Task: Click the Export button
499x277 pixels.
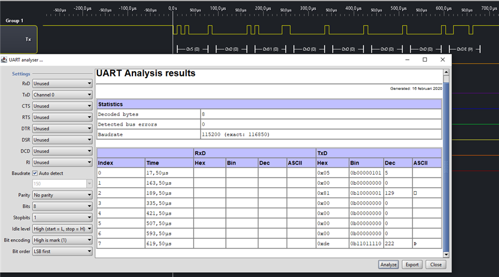Action: (412, 265)
